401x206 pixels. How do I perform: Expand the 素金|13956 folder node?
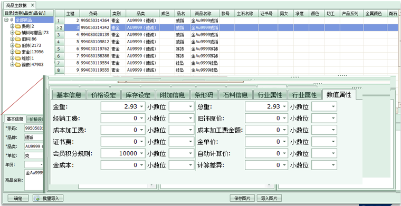click(x=12, y=52)
